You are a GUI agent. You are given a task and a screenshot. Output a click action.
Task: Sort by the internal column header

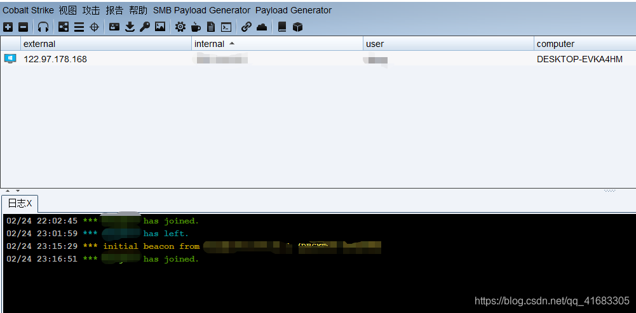(278, 44)
